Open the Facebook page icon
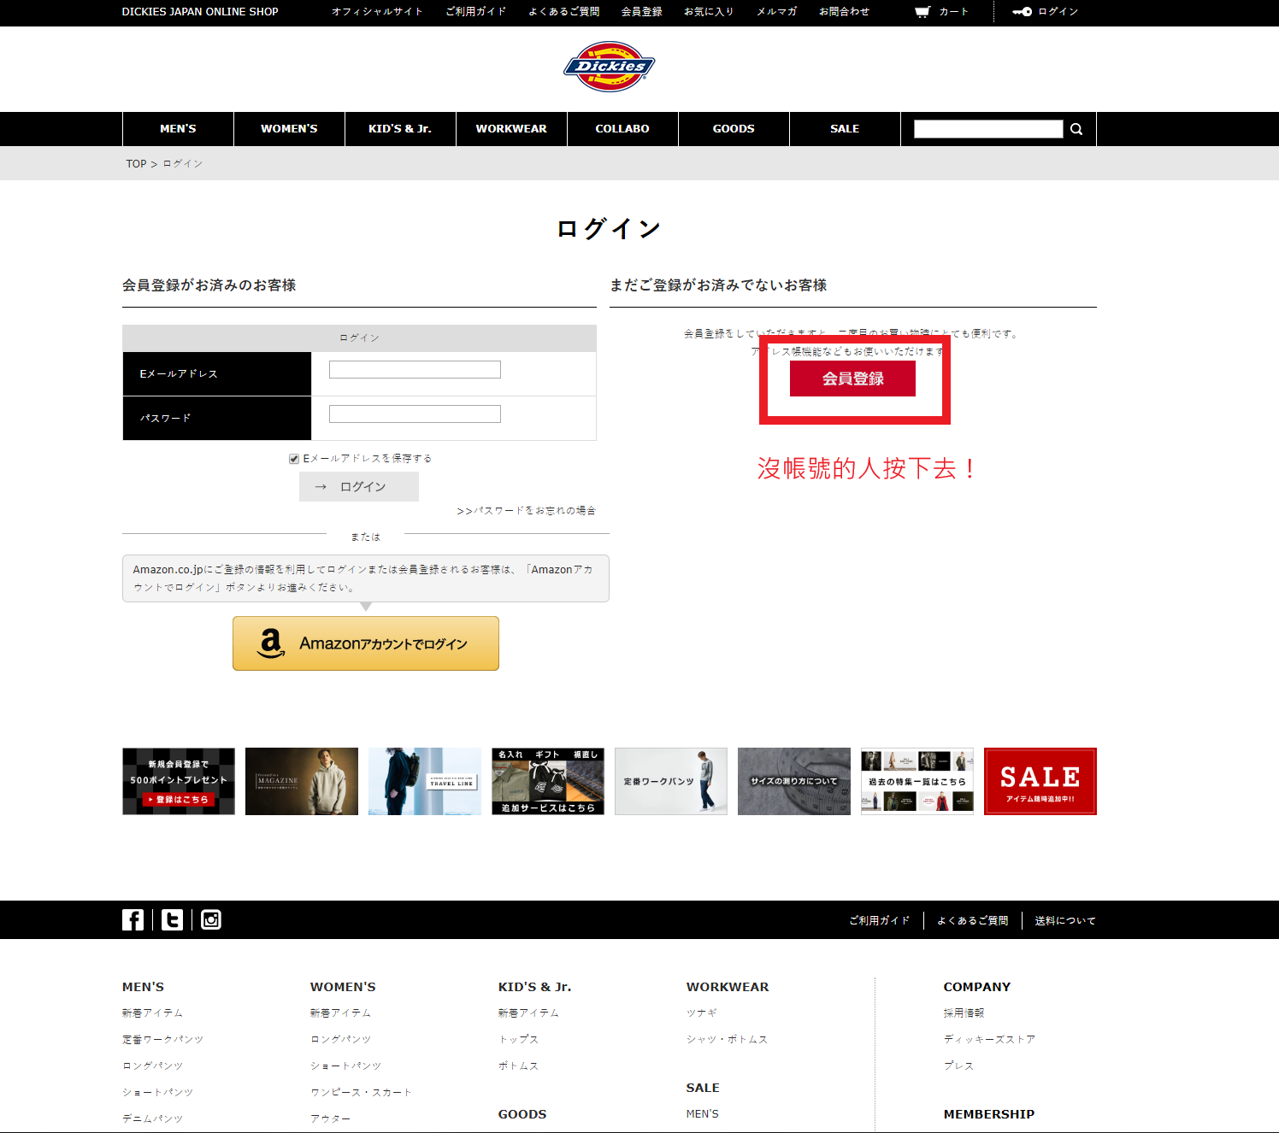 tap(133, 919)
